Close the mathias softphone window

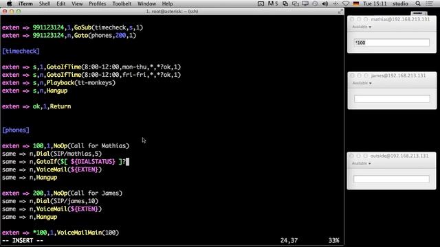[x=352, y=19]
